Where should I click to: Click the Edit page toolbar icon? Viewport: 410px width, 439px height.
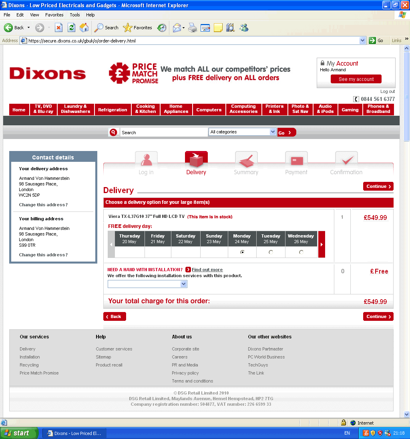tap(205, 27)
